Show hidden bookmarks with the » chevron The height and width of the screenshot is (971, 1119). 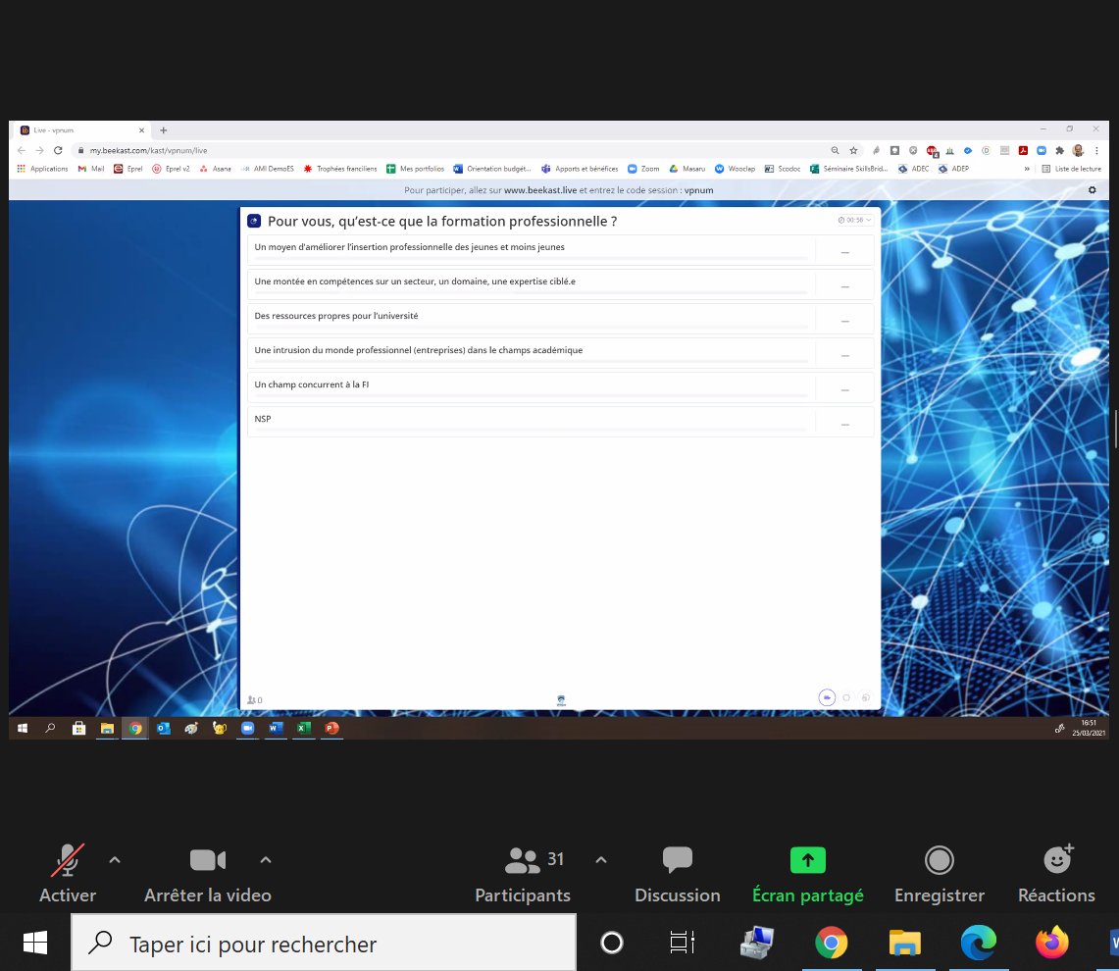1027,169
